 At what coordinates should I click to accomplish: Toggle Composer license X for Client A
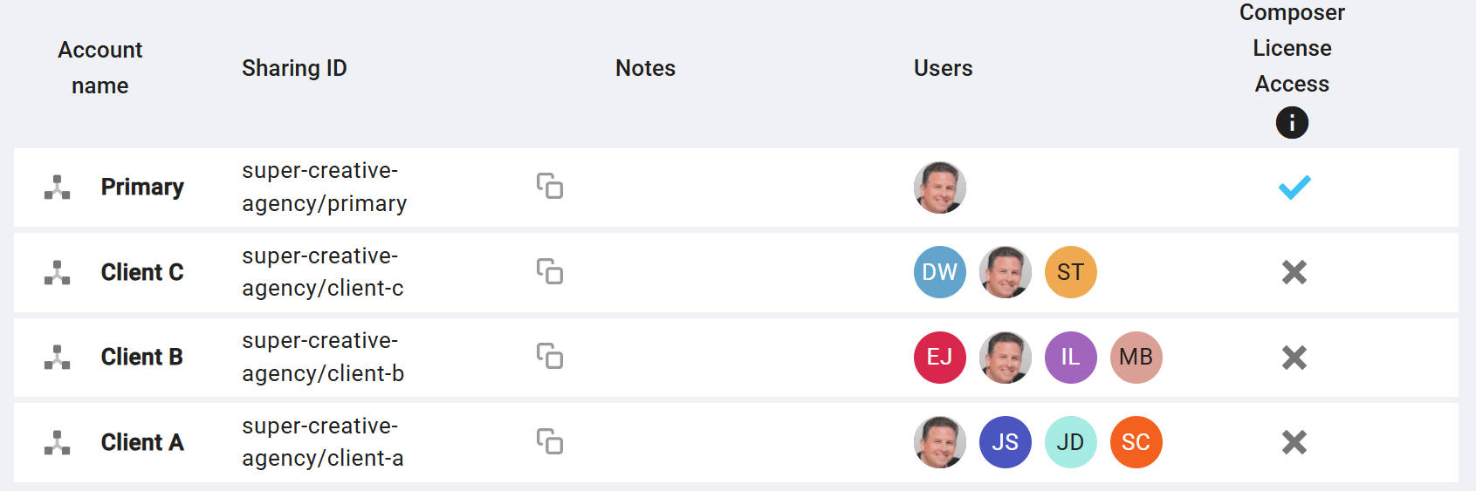pos(1294,442)
